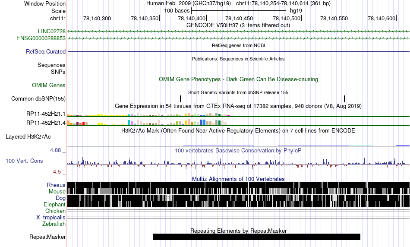Screen dimensions: 410x247
Task: Select the Dog alignment row label
Action: 60,198
